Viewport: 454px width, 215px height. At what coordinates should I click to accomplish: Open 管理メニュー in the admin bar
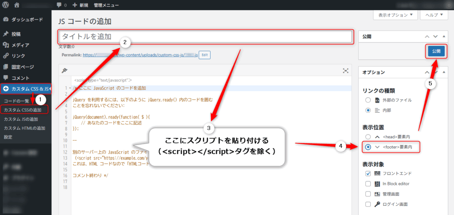(x=106, y=5)
